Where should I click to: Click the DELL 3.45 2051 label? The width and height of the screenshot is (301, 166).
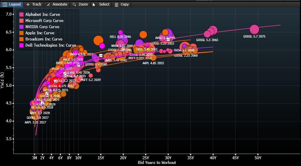[147, 49]
